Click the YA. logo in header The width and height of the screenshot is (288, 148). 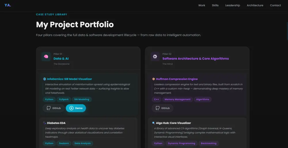pyautogui.click(x=8, y=5)
